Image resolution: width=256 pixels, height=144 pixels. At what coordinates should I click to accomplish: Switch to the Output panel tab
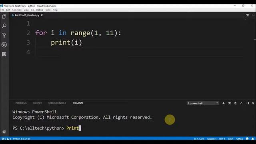[x=37, y=103]
